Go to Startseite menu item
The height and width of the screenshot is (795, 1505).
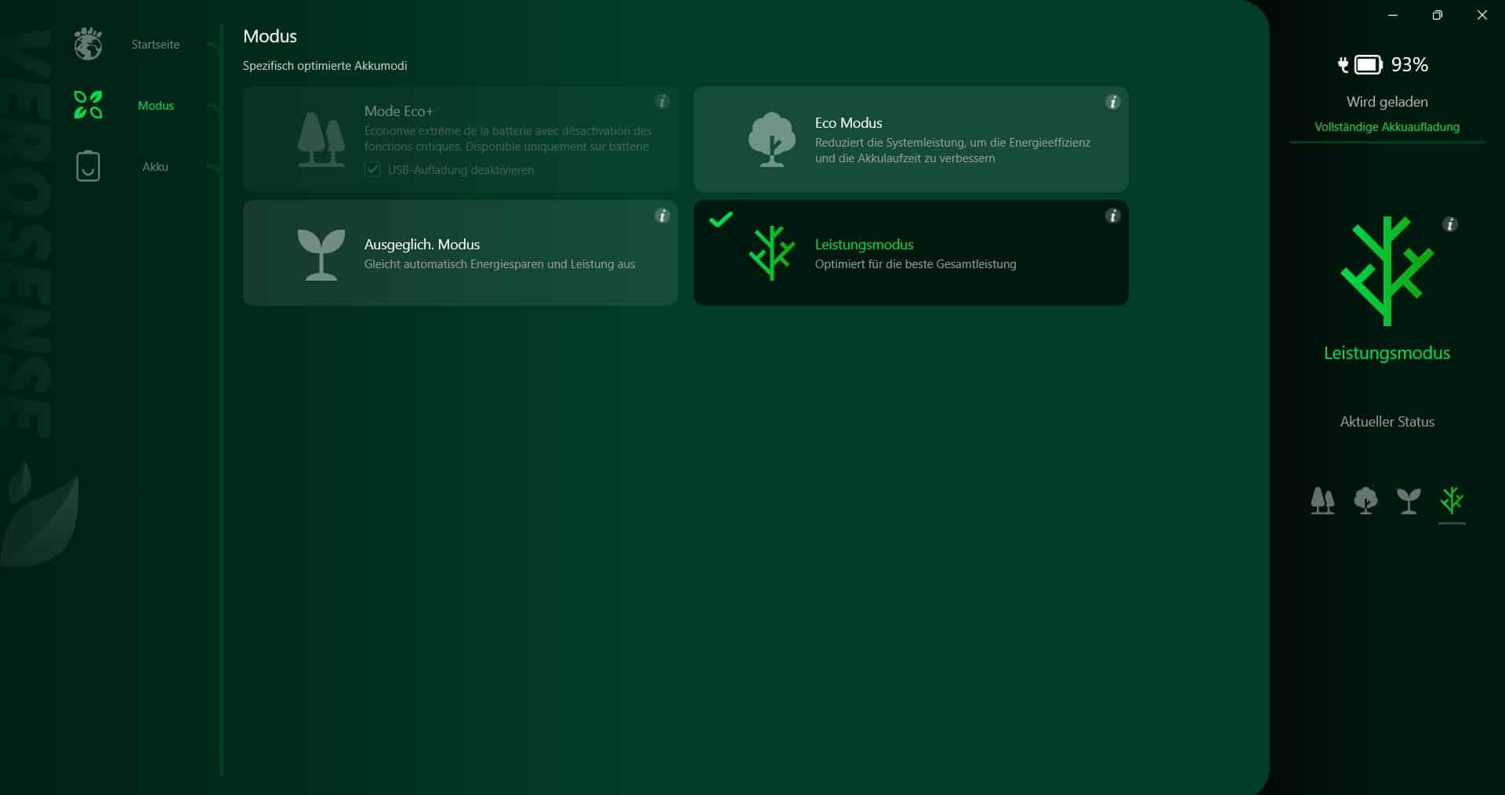pyautogui.click(x=155, y=45)
